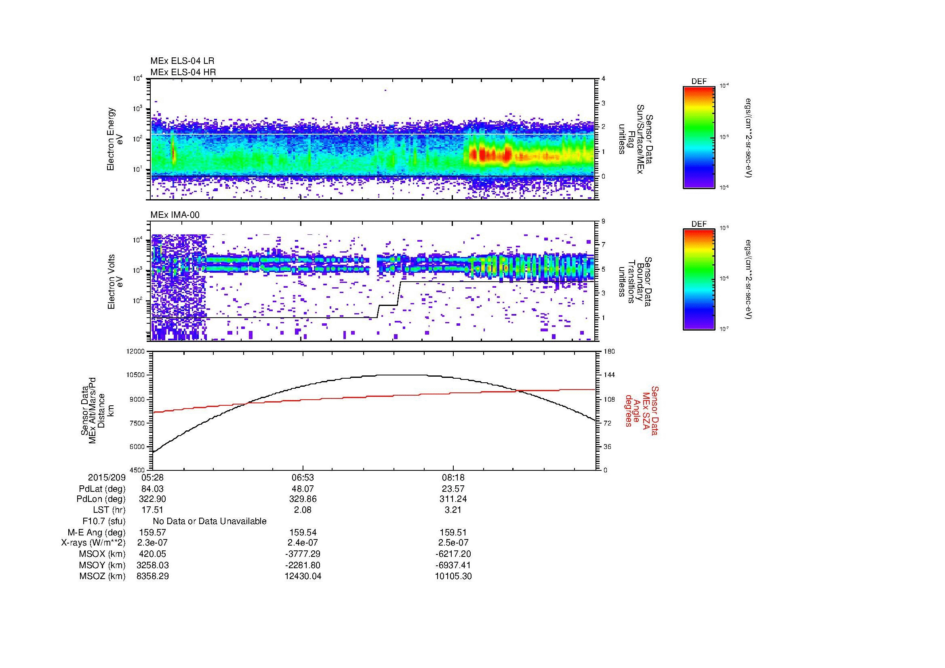Click the LST value '17.51'
945x668 pixels.
coord(152,510)
